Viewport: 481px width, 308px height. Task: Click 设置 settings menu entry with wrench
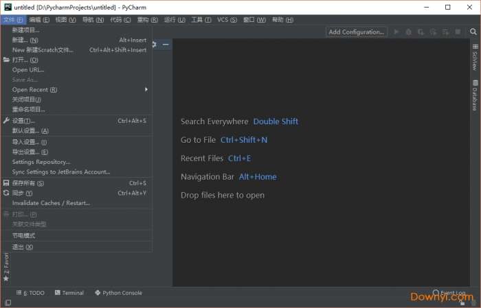coord(23,121)
